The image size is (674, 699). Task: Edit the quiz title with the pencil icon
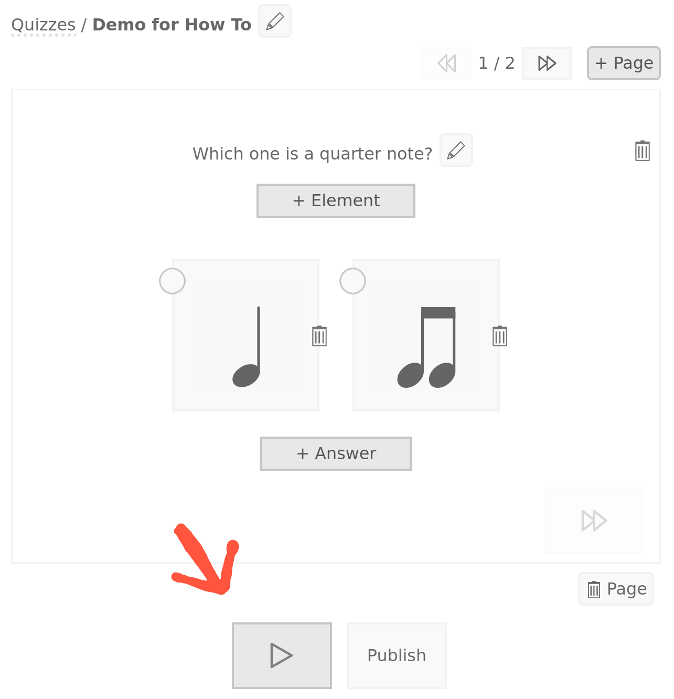(275, 22)
